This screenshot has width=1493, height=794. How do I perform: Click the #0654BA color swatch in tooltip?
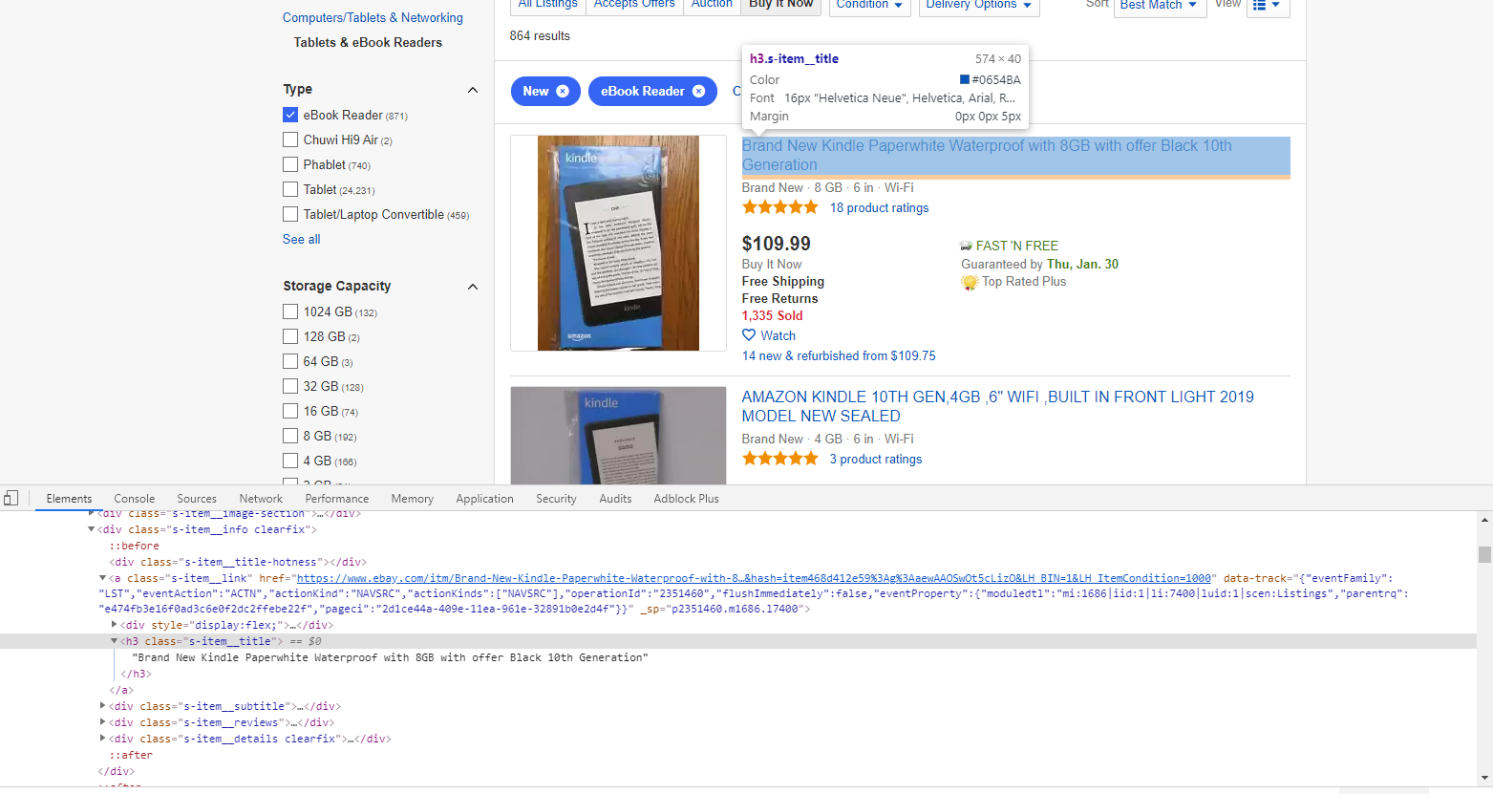coord(965,79)
